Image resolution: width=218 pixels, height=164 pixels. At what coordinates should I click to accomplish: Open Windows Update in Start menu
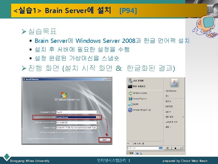coord(137,93)
